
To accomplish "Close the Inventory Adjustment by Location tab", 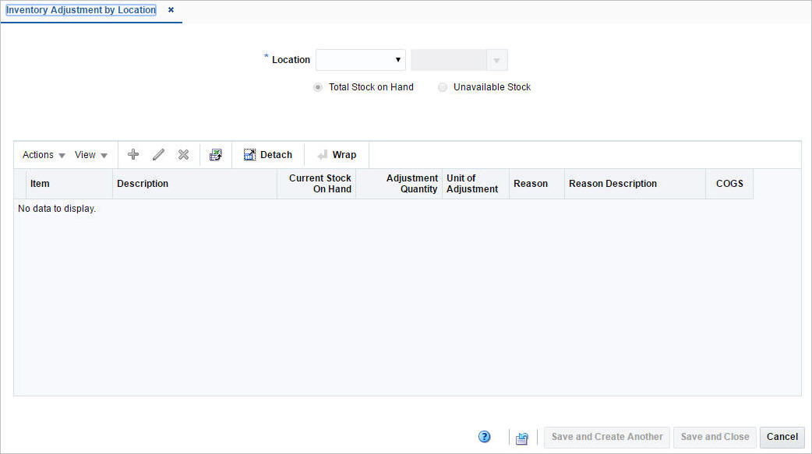I will pos(171,10).
